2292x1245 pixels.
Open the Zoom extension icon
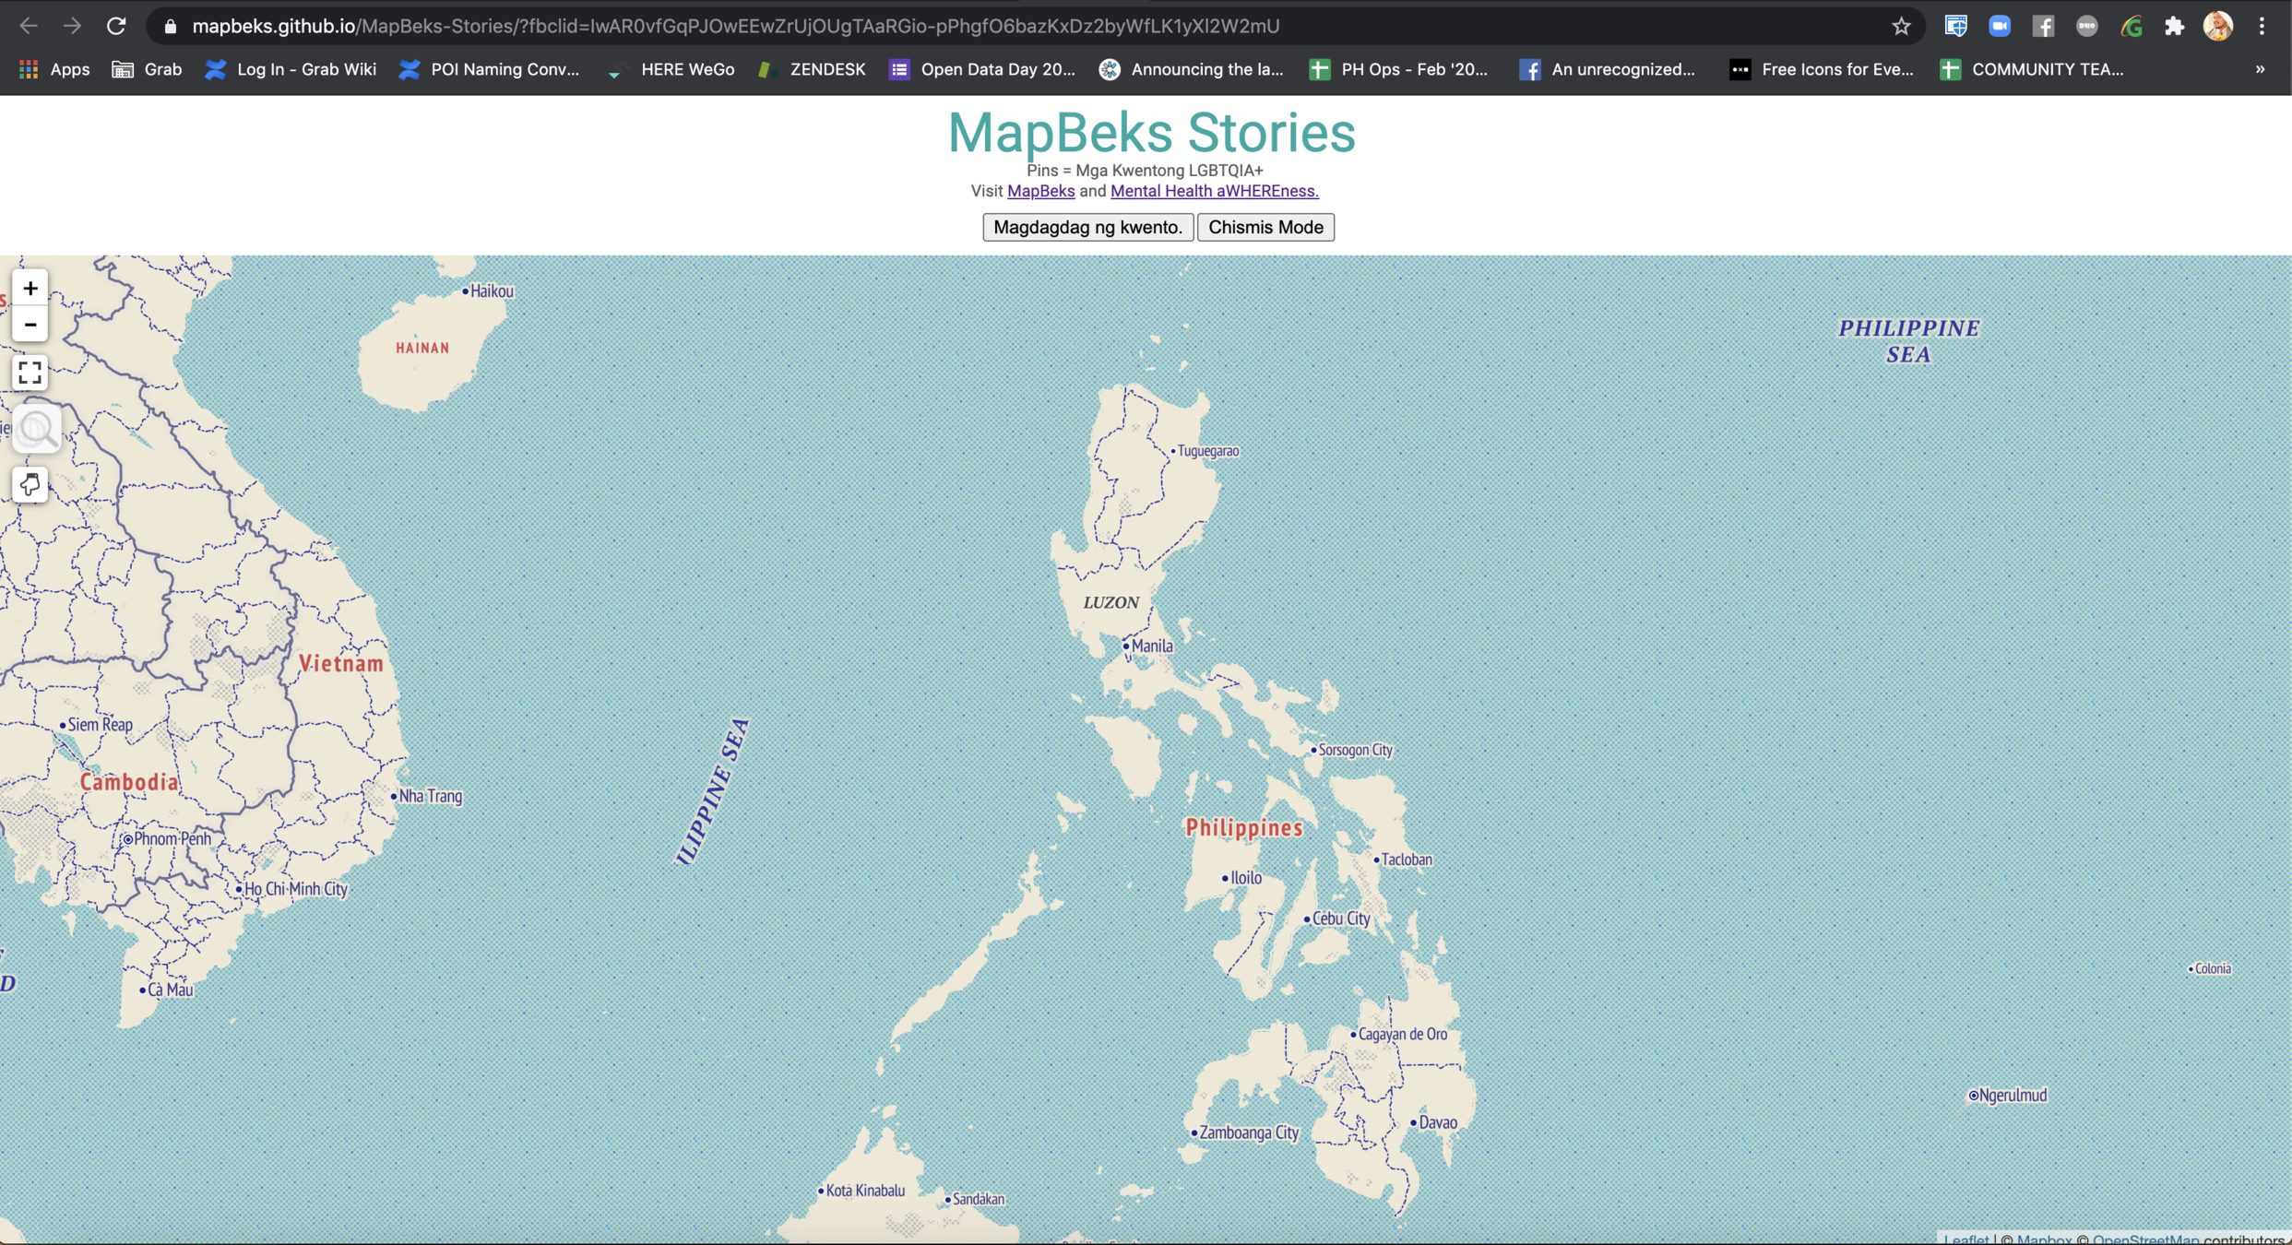point(1999,26)
